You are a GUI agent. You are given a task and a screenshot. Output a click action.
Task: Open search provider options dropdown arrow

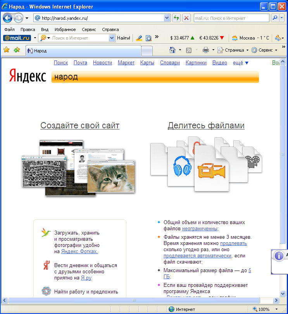coord(282,18)
